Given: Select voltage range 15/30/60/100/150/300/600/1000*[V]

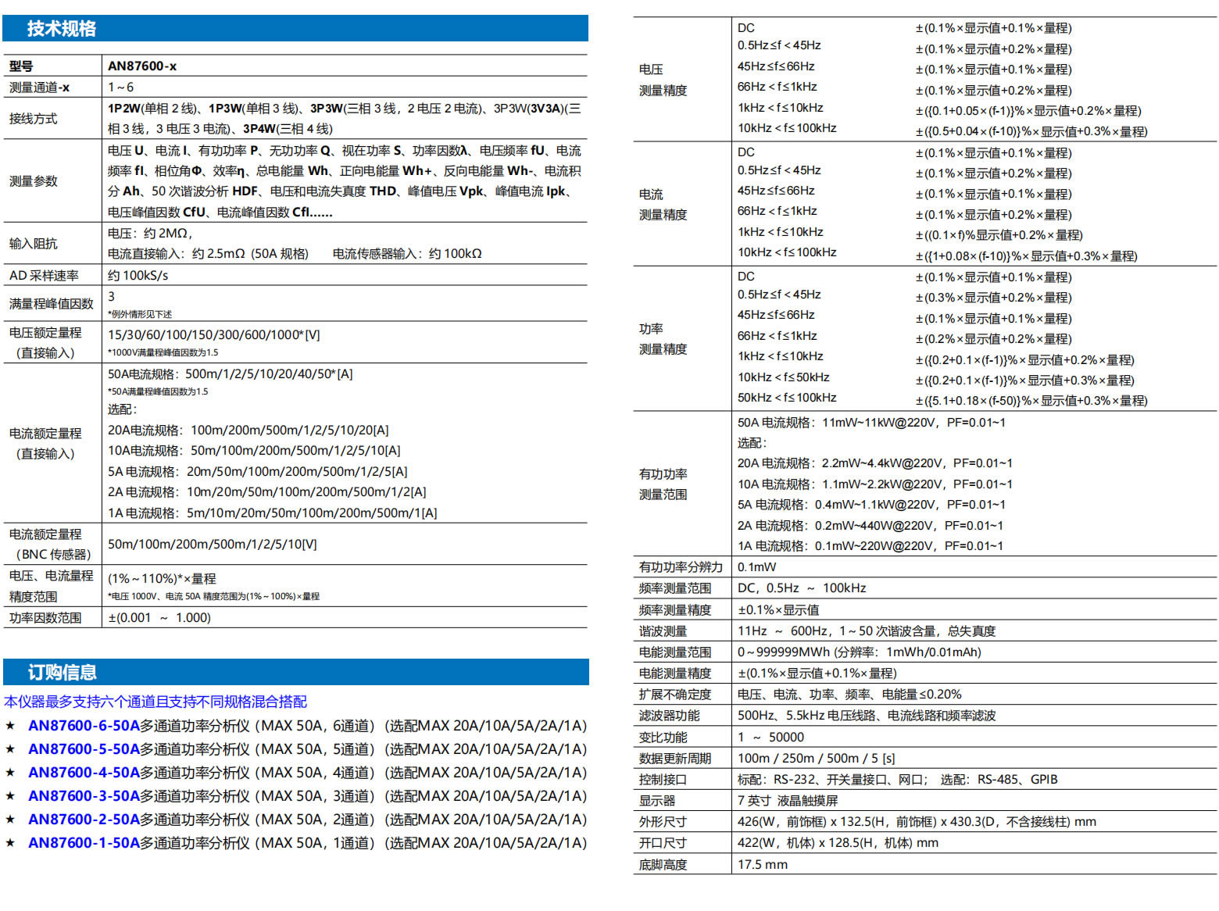Looking at the screenshot, I should coord(214,335).
